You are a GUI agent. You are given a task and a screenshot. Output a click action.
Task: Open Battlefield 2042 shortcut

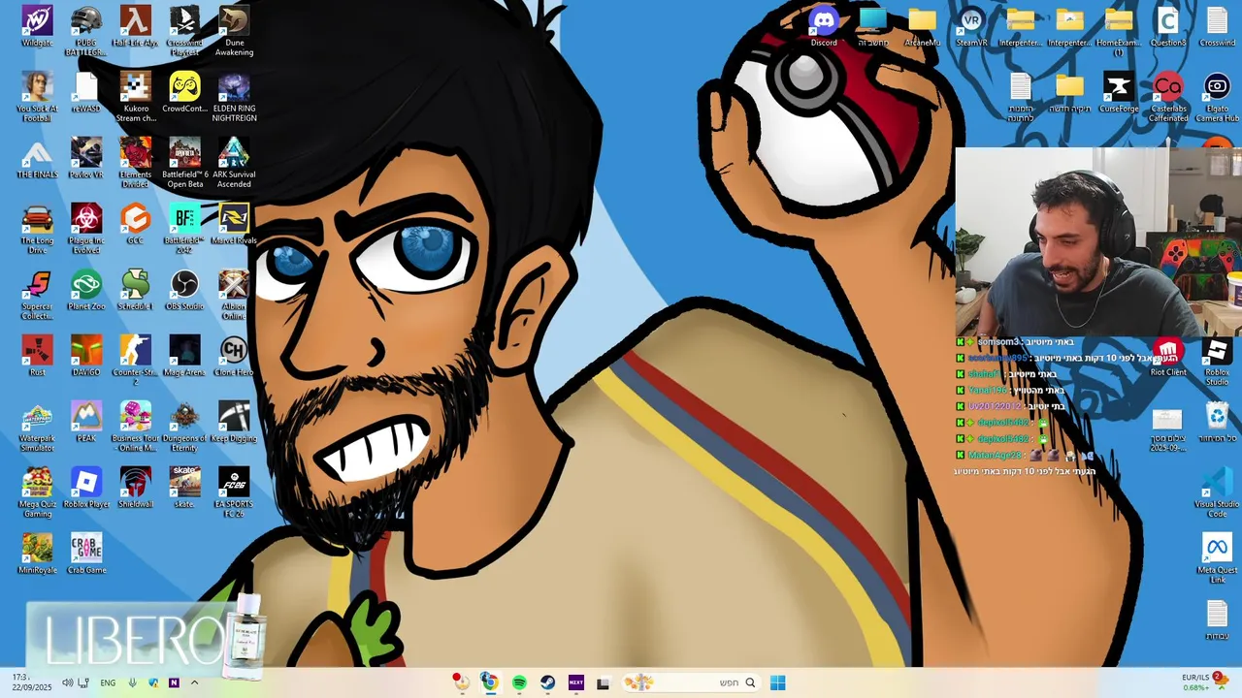(x=184, y=229)
